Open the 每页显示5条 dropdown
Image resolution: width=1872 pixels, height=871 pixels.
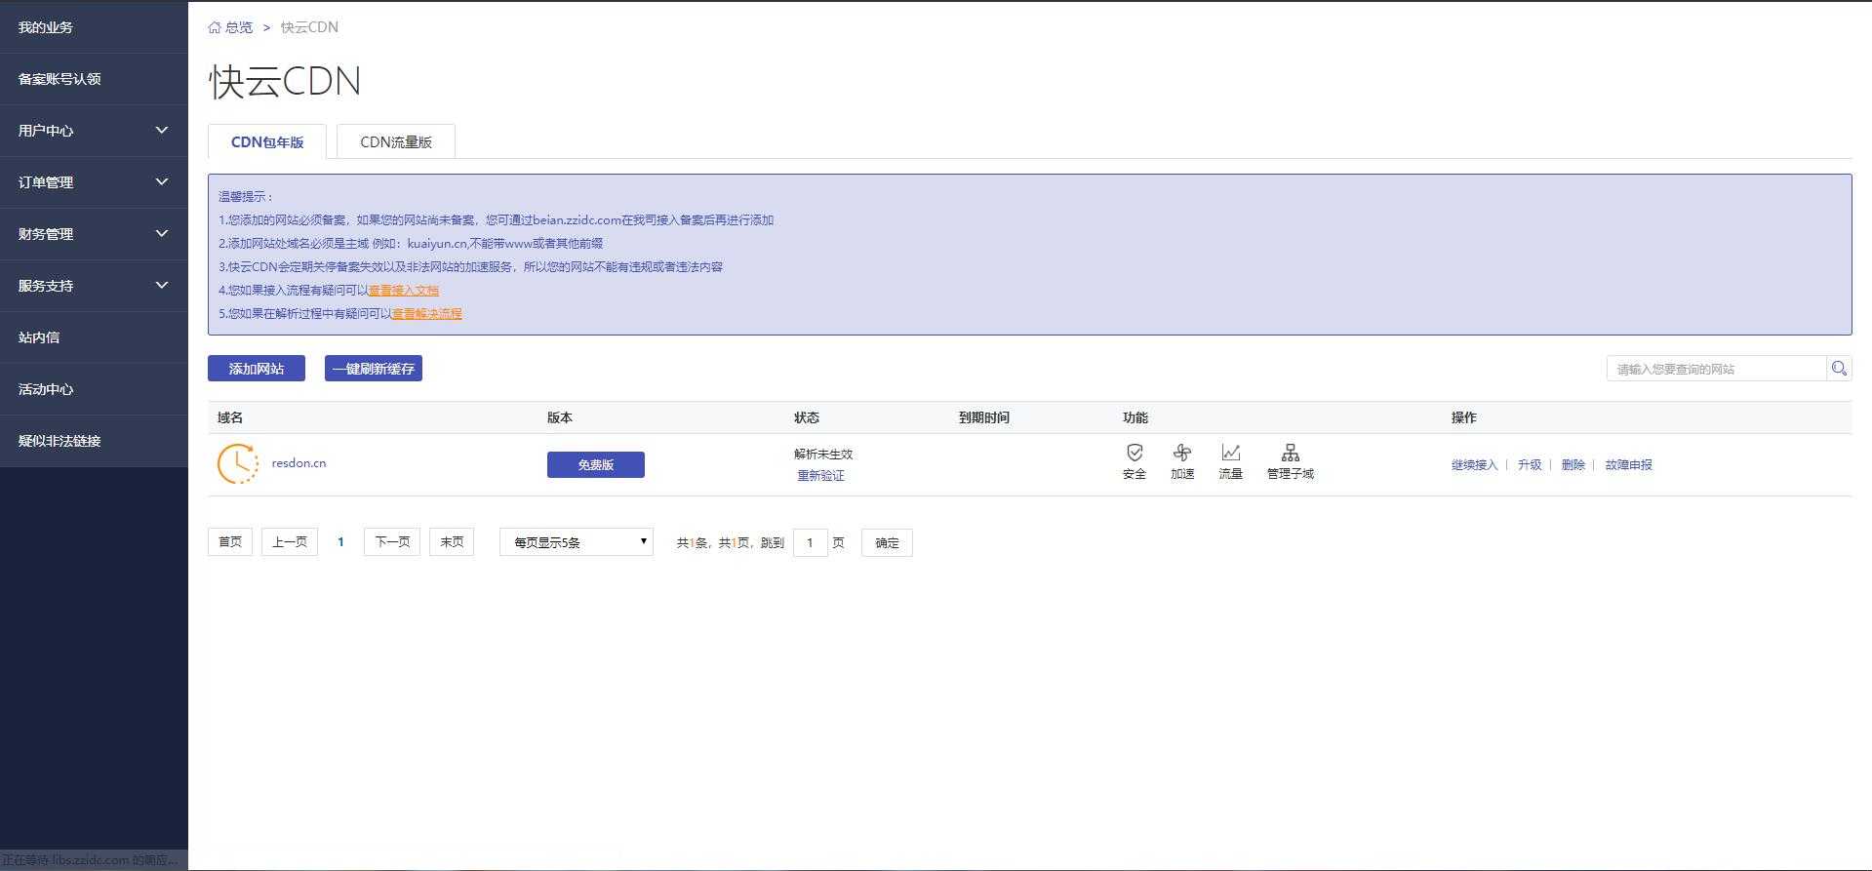577,542
